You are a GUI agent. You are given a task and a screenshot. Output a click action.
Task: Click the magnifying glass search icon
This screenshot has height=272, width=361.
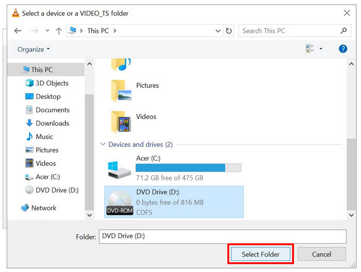pyautogui.click(x=343, y=30)
